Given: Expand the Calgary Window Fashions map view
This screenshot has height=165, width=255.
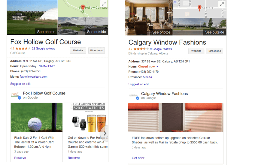Looking at the screenshot, I should (222, 4).
